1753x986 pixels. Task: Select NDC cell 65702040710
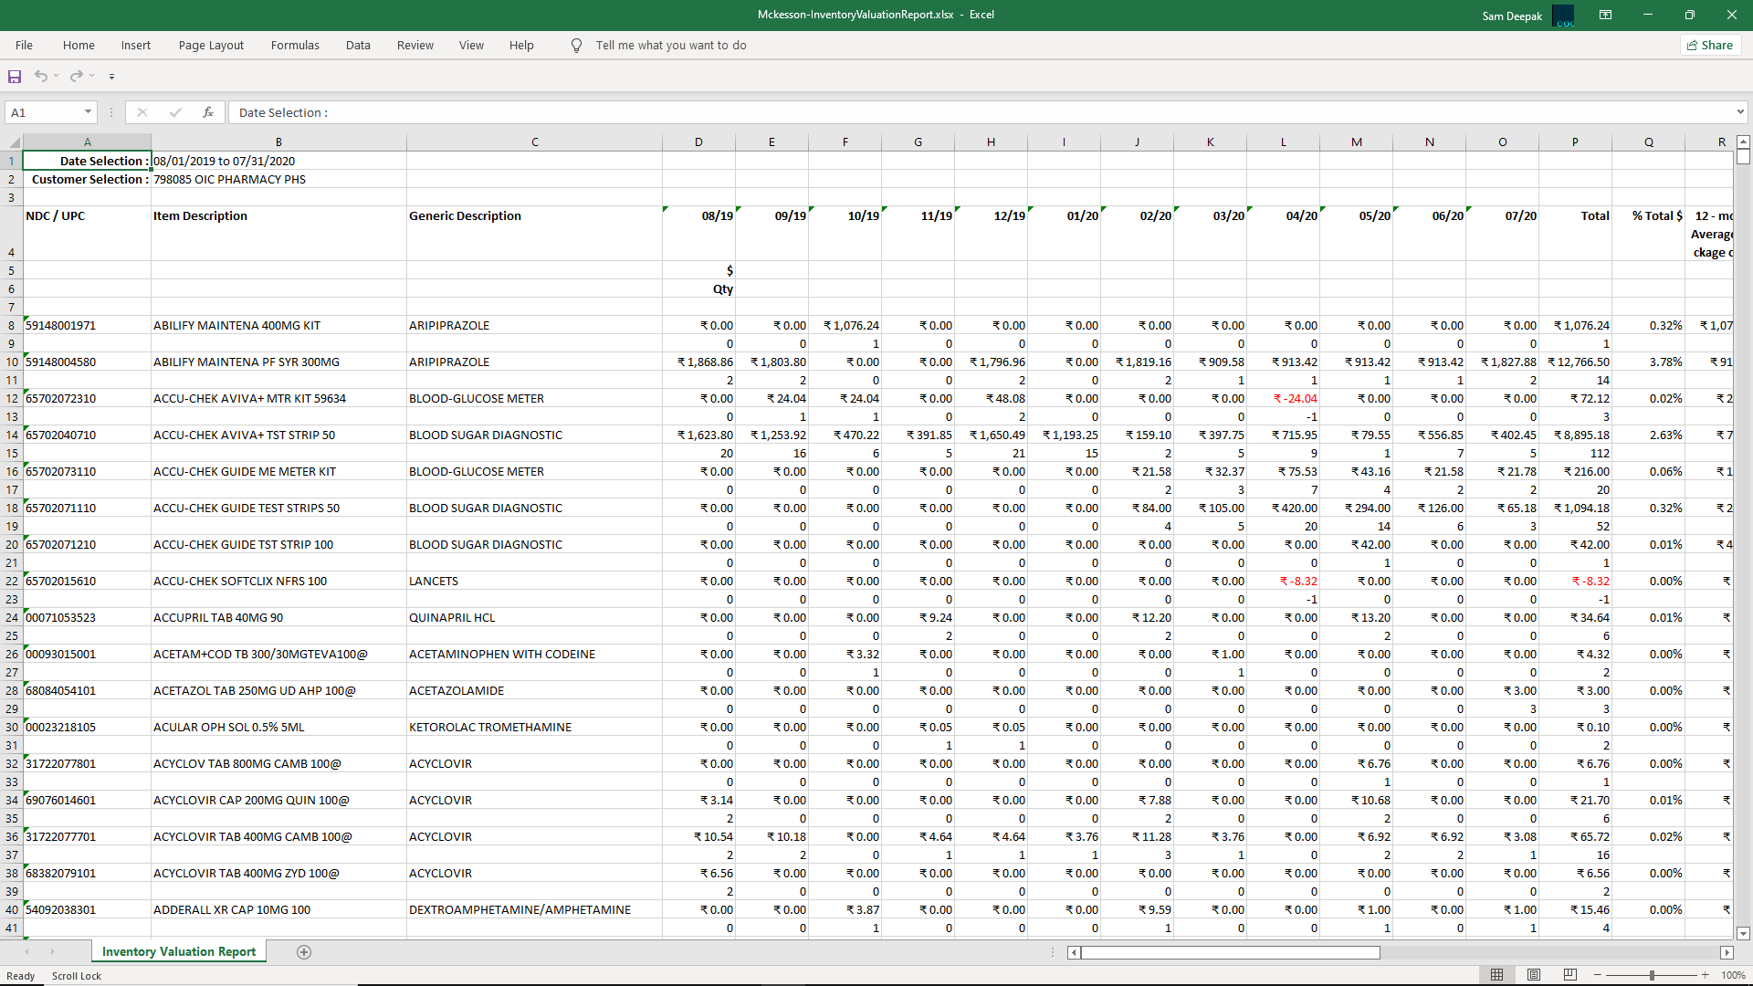point(87,435)
